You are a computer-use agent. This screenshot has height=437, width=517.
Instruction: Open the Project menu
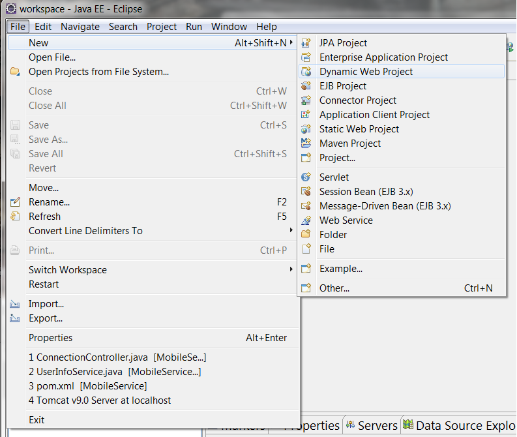click(162, 27)
